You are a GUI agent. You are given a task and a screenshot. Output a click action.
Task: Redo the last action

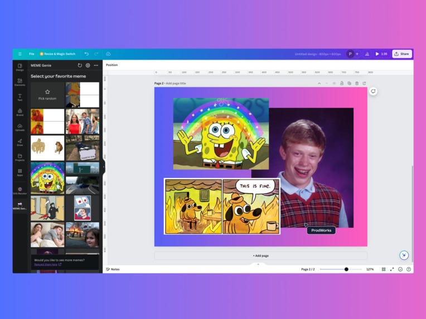pyautogui.click(x=96, y=54)
